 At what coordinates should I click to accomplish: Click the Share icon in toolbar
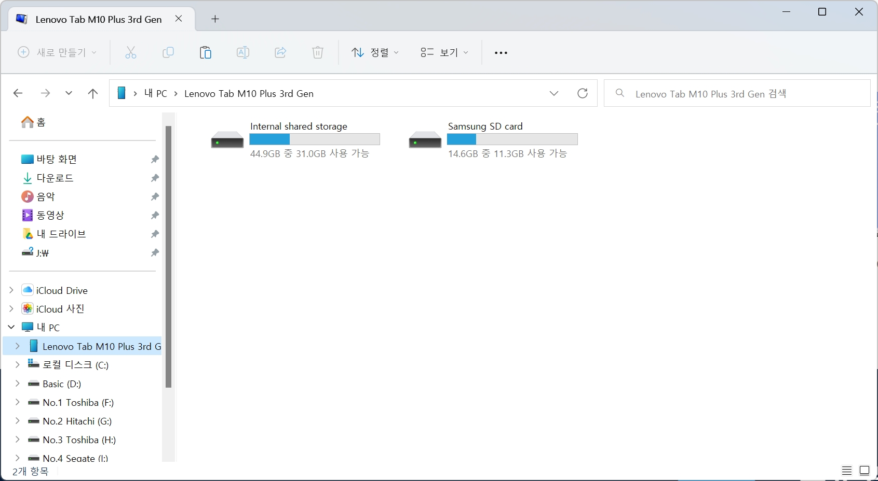280,52
